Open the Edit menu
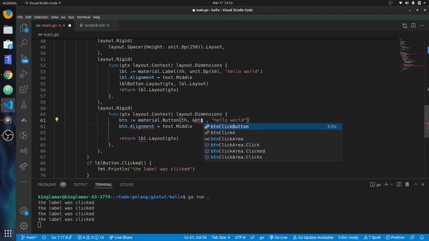The width and height of the screenshot is (429, 241). (28, 17)
